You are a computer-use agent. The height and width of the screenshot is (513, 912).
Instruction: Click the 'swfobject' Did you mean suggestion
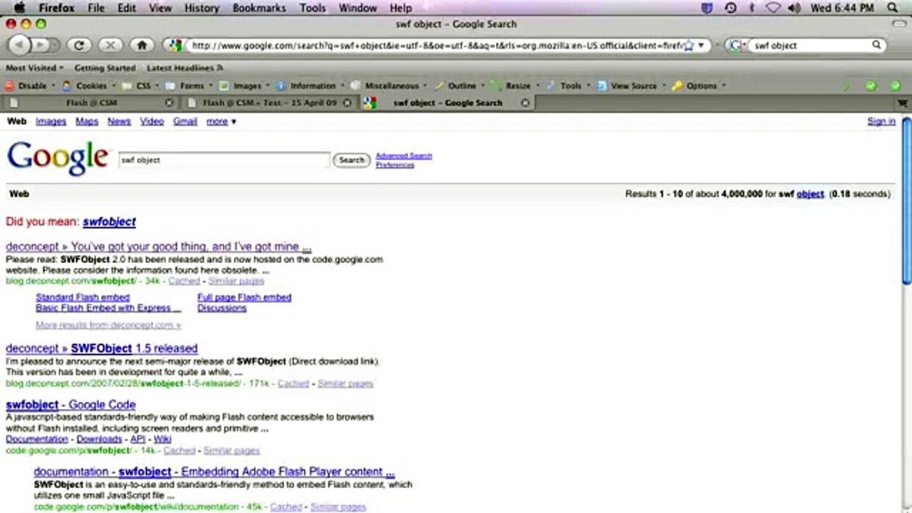109,222
